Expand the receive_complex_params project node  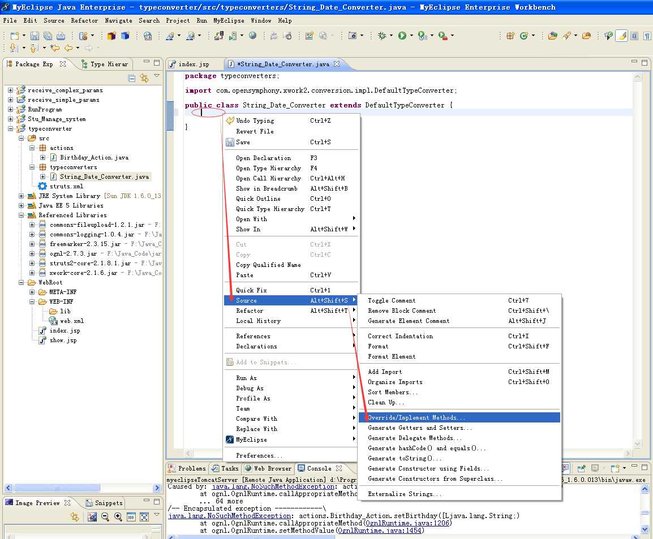11,90
